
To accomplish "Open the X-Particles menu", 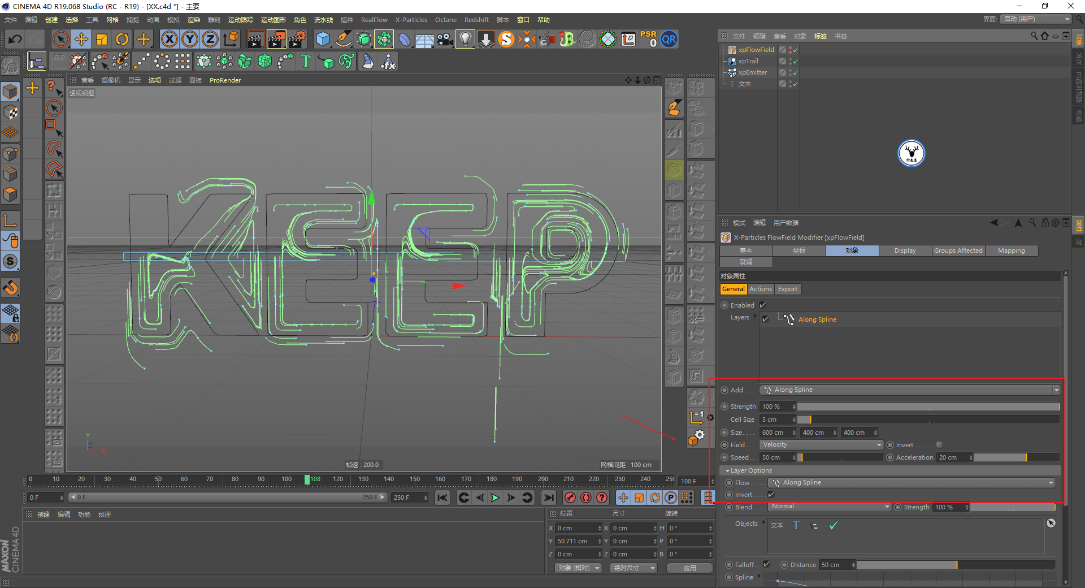I will point(411,20).
